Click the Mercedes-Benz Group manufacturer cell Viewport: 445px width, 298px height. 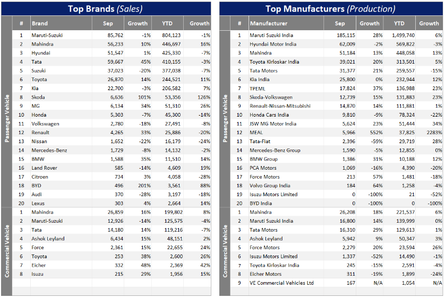pyautogui.click(x=275, y=150)
